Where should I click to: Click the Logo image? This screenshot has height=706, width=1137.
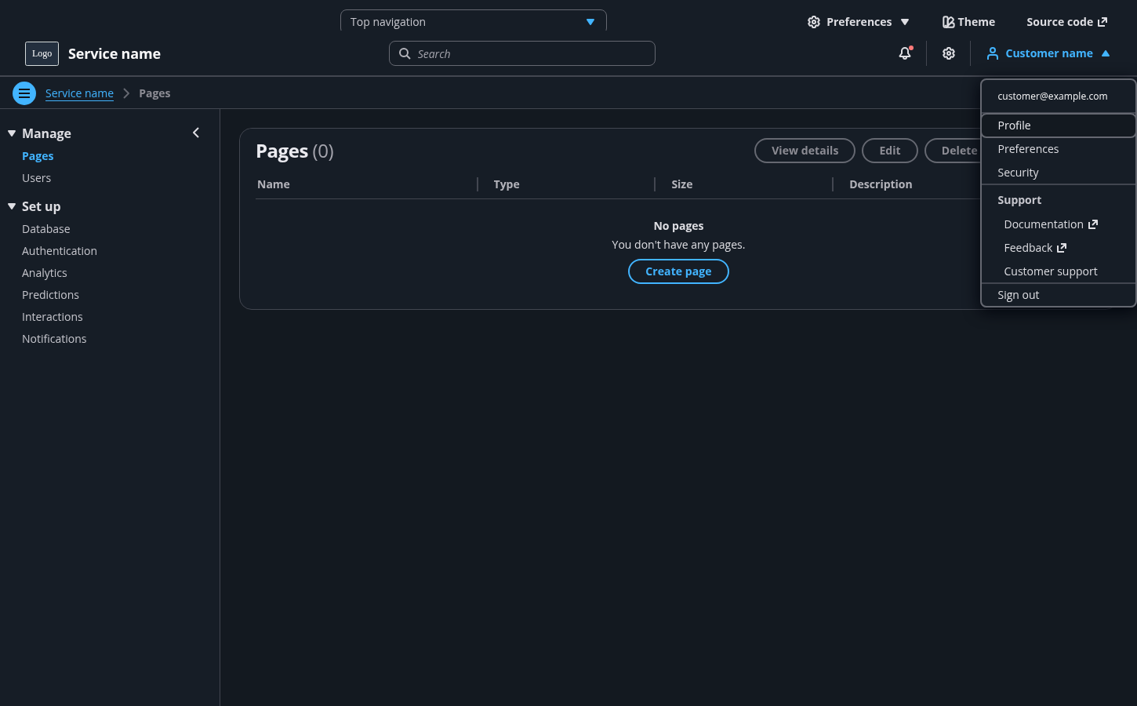pyautogui.click(x=42, y=53)
